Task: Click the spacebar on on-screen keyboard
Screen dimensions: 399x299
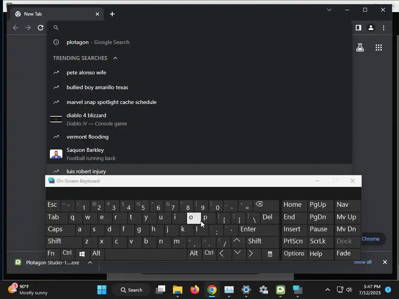Action: pos(146,254)
